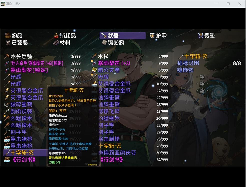This screenshot has height=187, width=246.
Task: Click the hammer icon beside 木头巨锤
Action: (7, 56)
